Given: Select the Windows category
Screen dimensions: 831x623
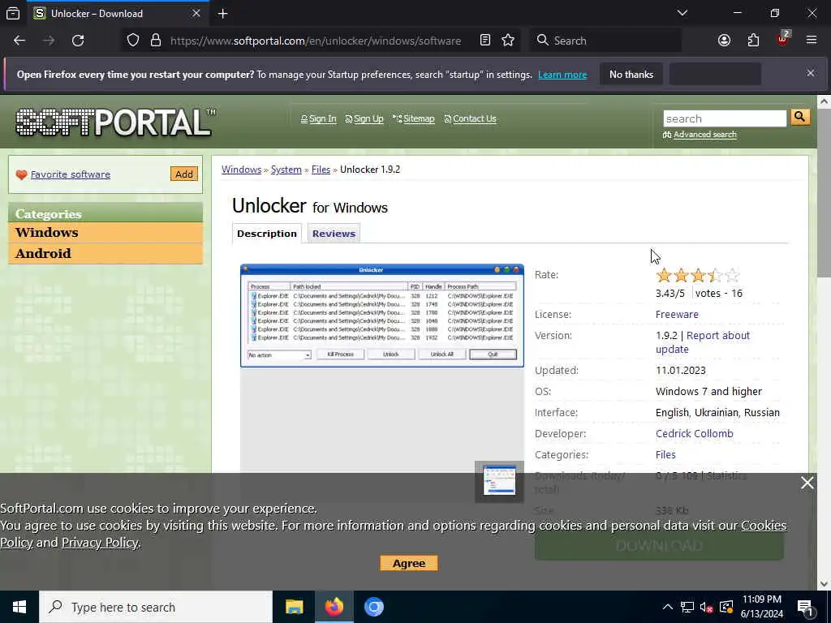Looking at the screenshot, I should click(105, 233).
